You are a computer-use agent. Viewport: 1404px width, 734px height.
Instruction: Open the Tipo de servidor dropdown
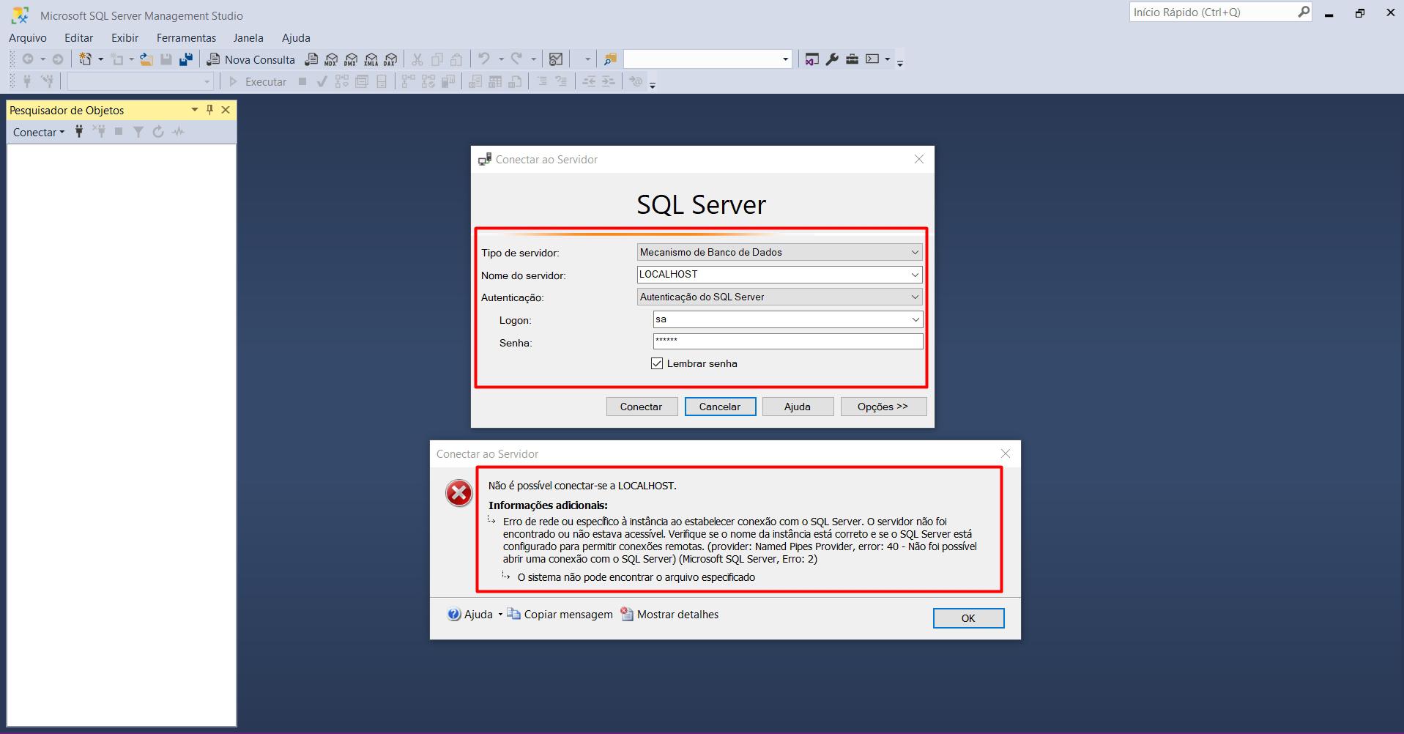(780, 252)
